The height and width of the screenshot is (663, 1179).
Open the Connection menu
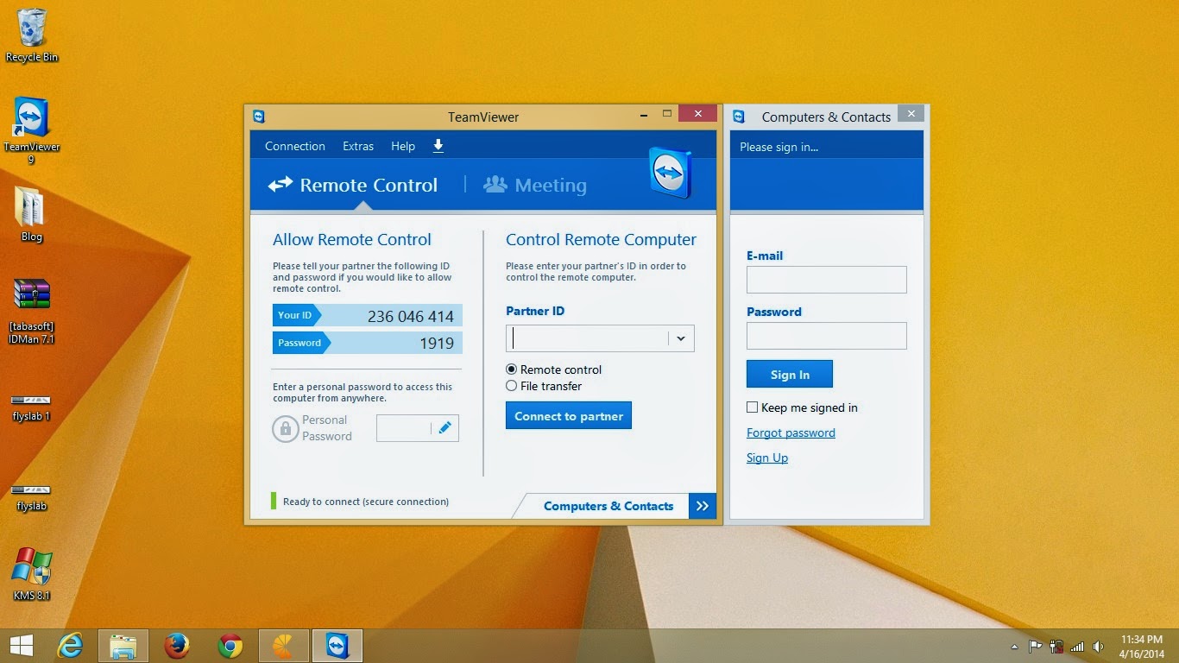click(x=295, y=146)
